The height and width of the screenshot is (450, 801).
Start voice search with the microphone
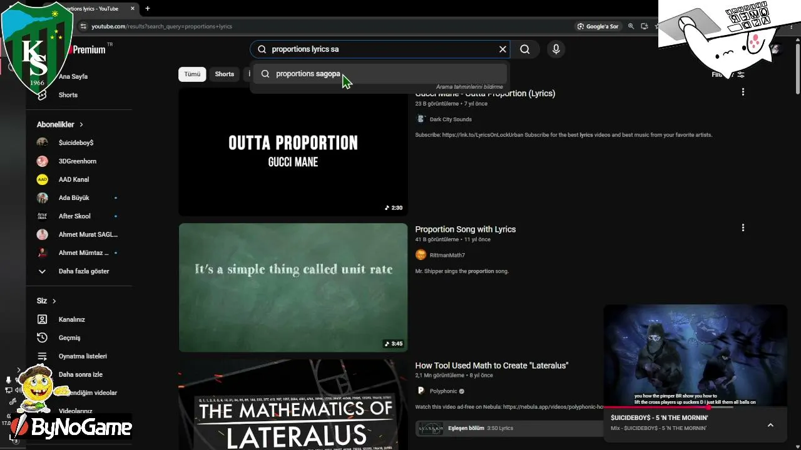(x=556, y=49)
